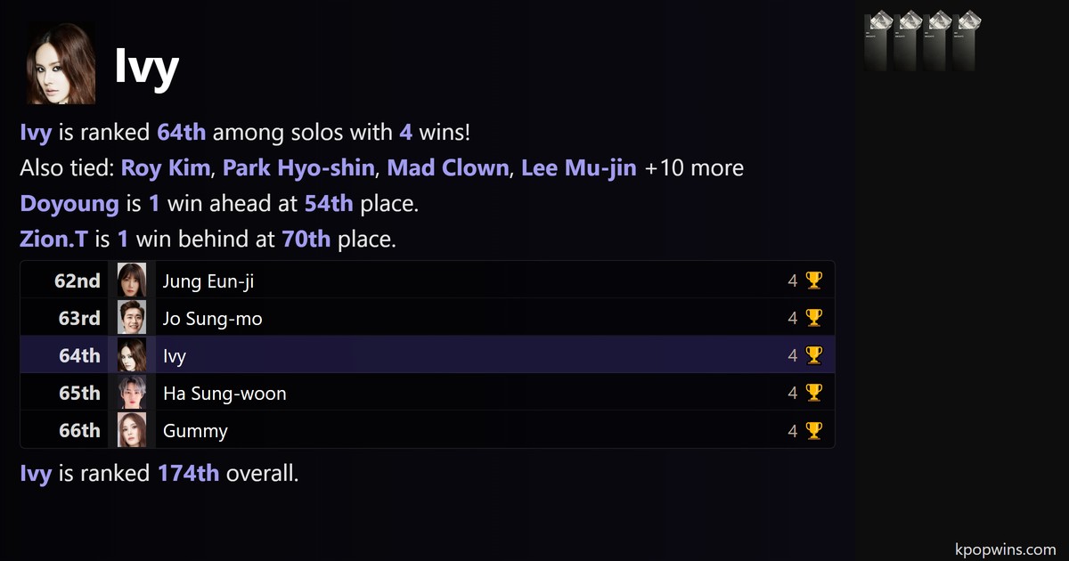The width and height of the screenshot is (1069, 561).
Task: Click the first trophy award image
Action: [x=878, y=41]
